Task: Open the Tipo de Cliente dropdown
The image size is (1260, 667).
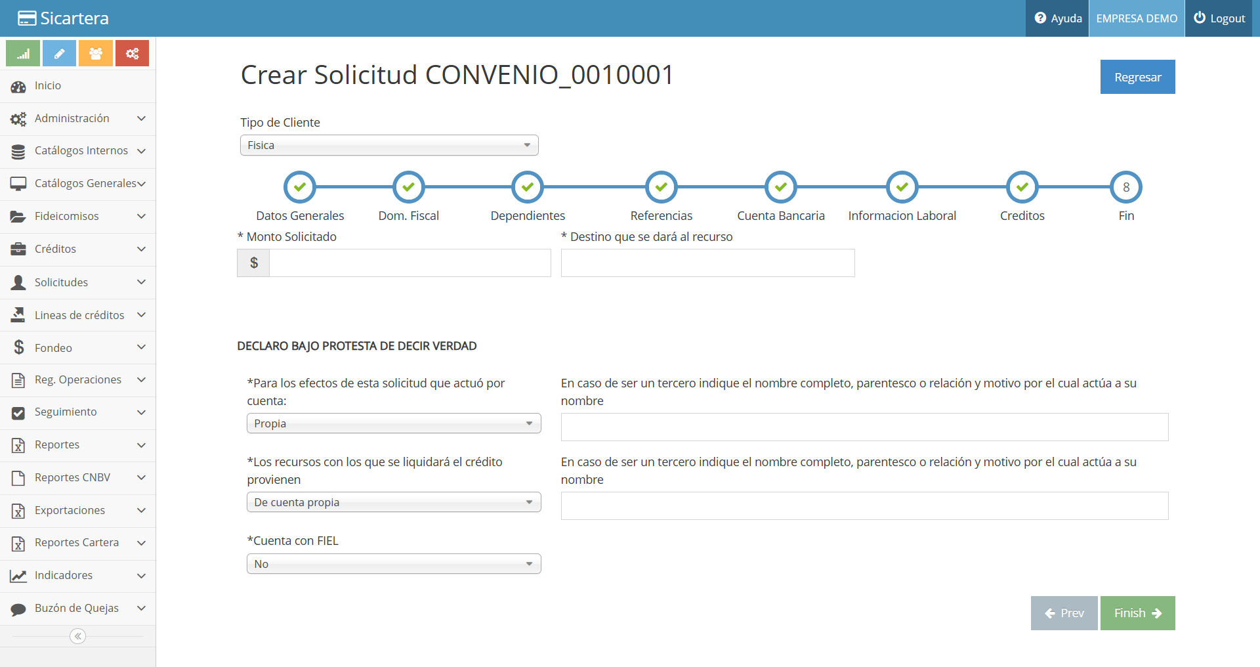Action: coord(389,145)
